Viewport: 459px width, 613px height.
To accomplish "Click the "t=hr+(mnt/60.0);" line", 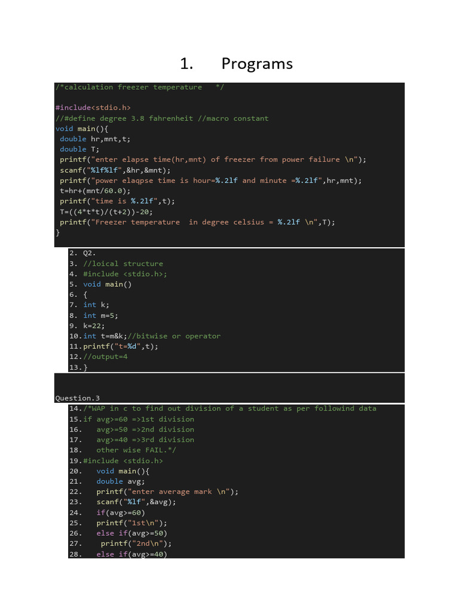I will 94,190.
